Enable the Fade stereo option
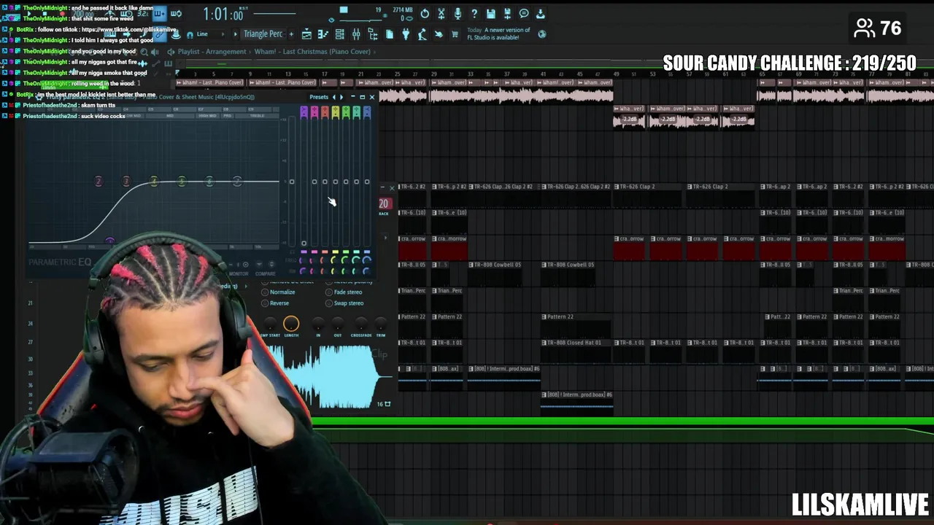934x525 pixels. point(344,292)
